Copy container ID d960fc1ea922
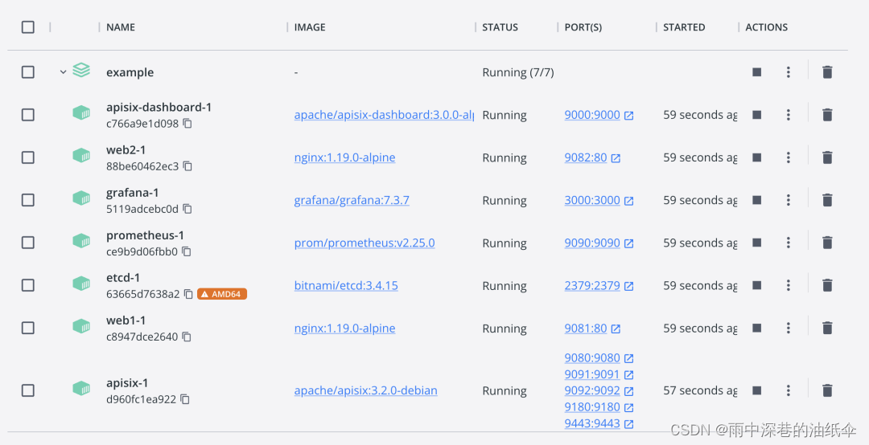 click(185, 399)
